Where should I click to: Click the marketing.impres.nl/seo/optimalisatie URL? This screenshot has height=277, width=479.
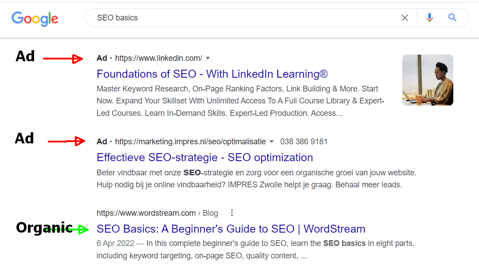tap(191, 142)
